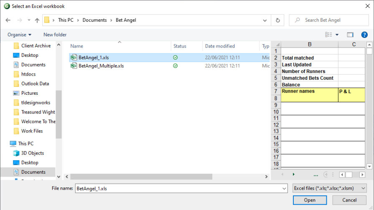374x210 pixels.
Task: Expand the File name dropdown arrow
Action: [x=284, y=189]
